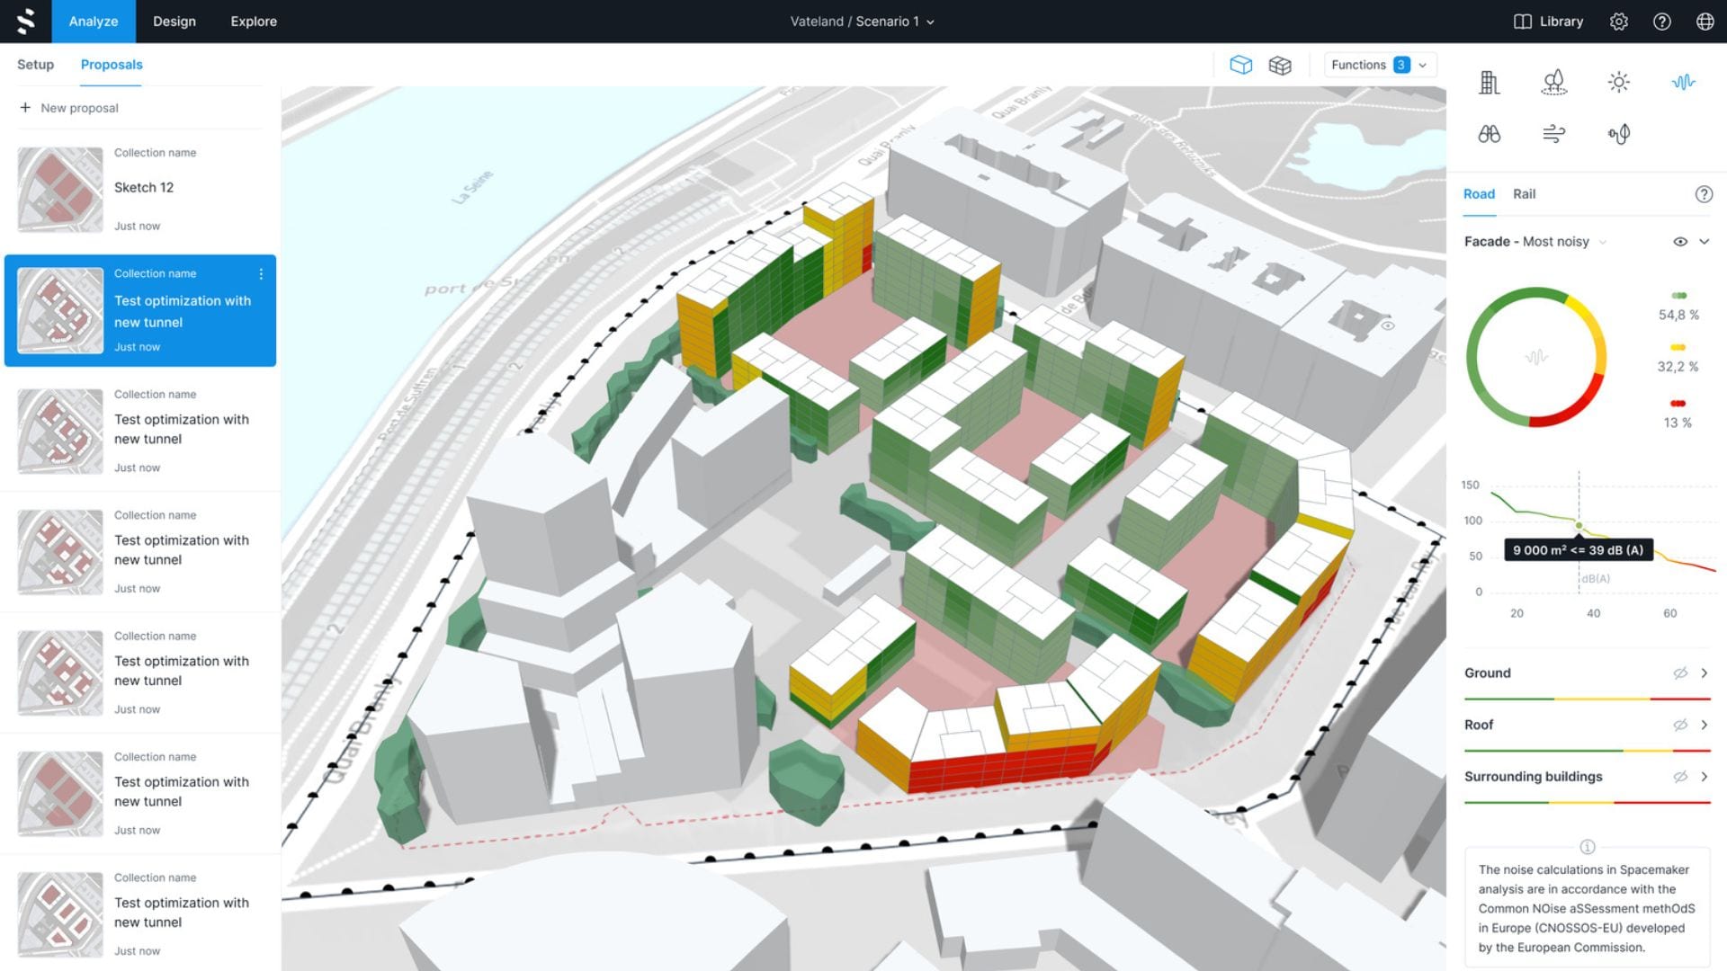This screenshot has width=1727, height=971.
Task: Click the Functions count badge 3
Action: click(x=1400, y=65)
